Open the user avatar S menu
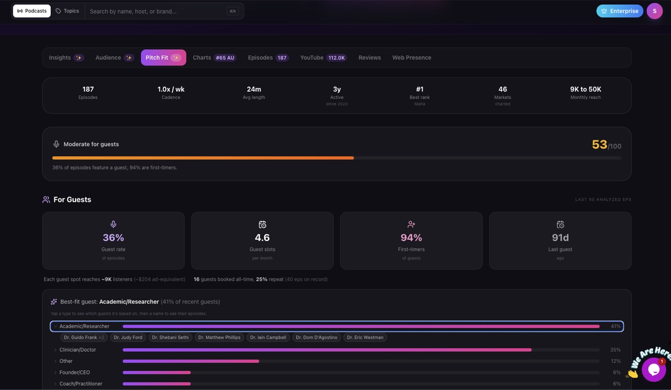Screen dimensions: 671x390 point(655,11)
